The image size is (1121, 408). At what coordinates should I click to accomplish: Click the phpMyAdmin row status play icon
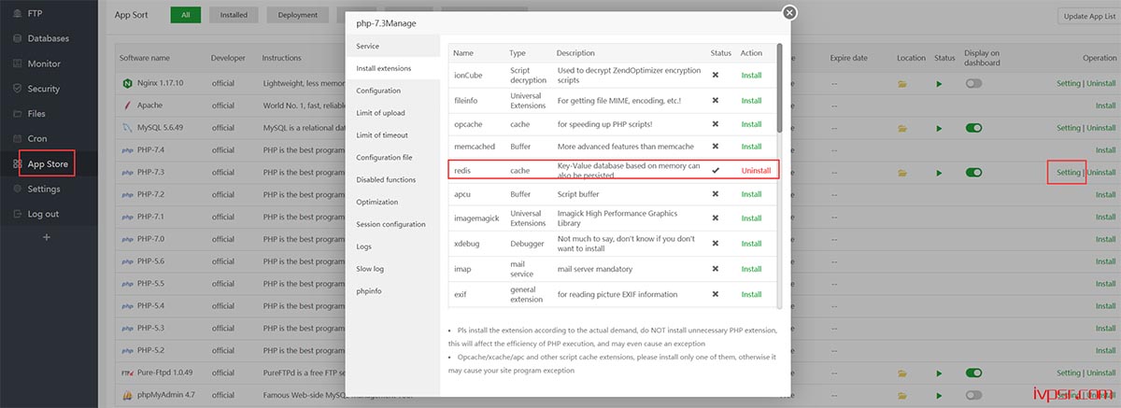940,396
